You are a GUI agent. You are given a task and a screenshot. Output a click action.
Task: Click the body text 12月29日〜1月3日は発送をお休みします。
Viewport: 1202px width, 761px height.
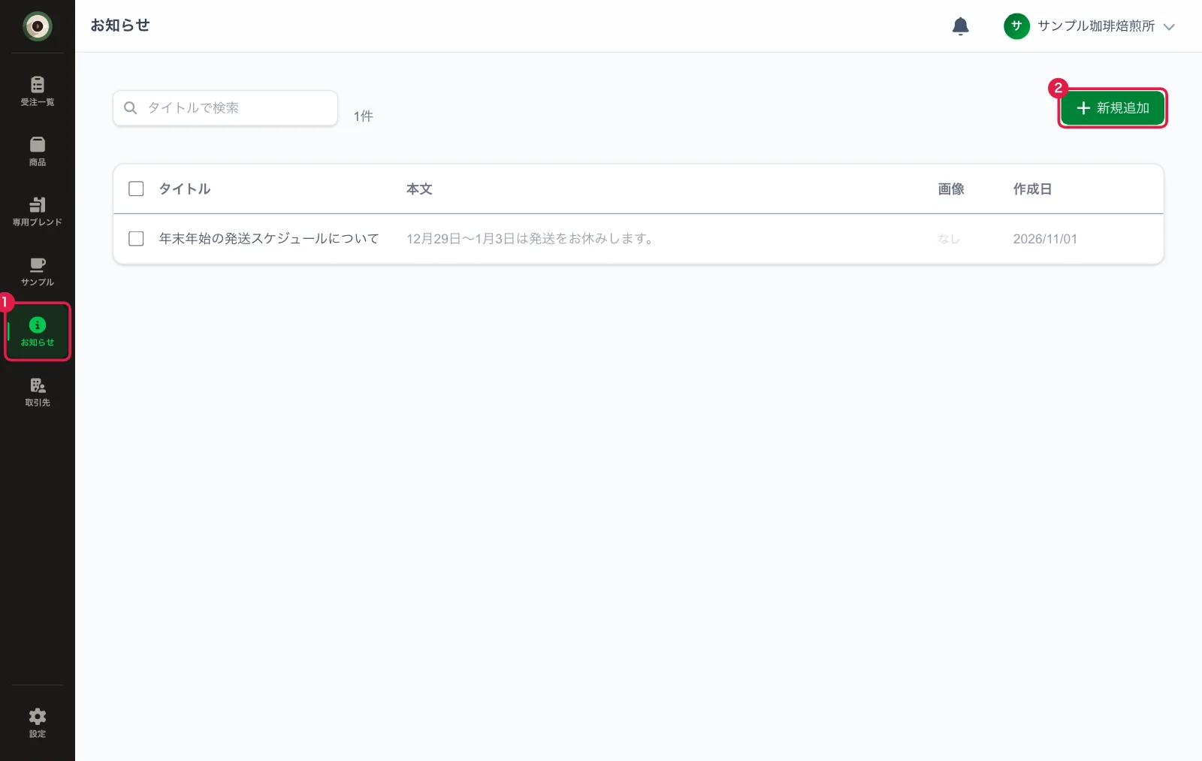coord(532,238)
